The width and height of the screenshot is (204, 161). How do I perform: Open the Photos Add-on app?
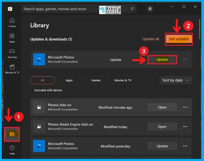(x=162, y=107)
